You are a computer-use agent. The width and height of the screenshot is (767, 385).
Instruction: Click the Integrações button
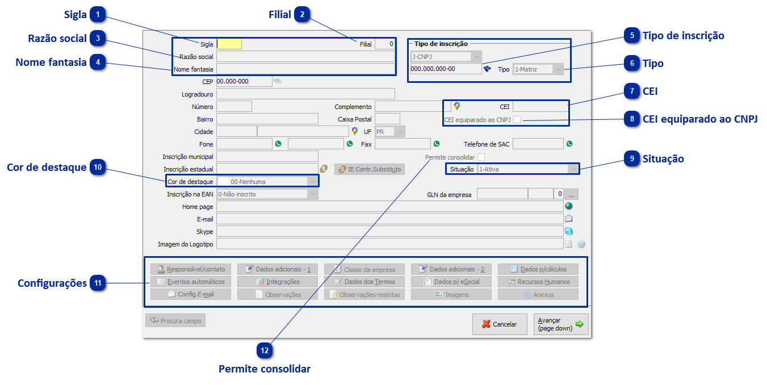coord(278,282)
